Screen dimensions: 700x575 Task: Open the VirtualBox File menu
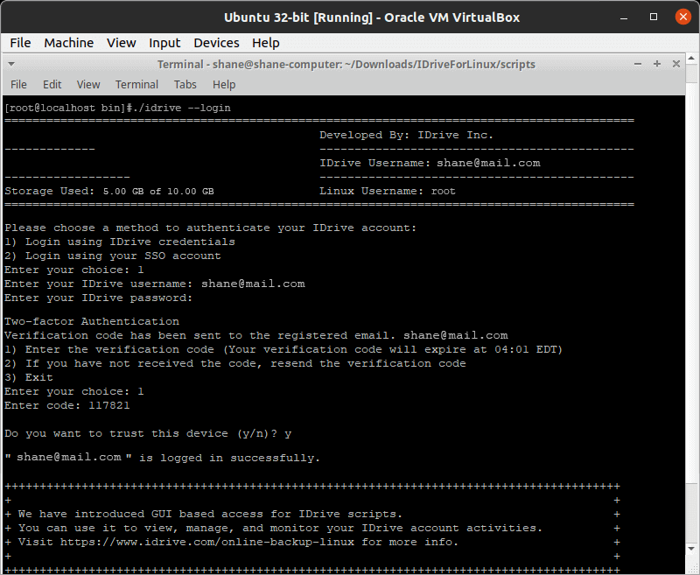pos(20,43)
